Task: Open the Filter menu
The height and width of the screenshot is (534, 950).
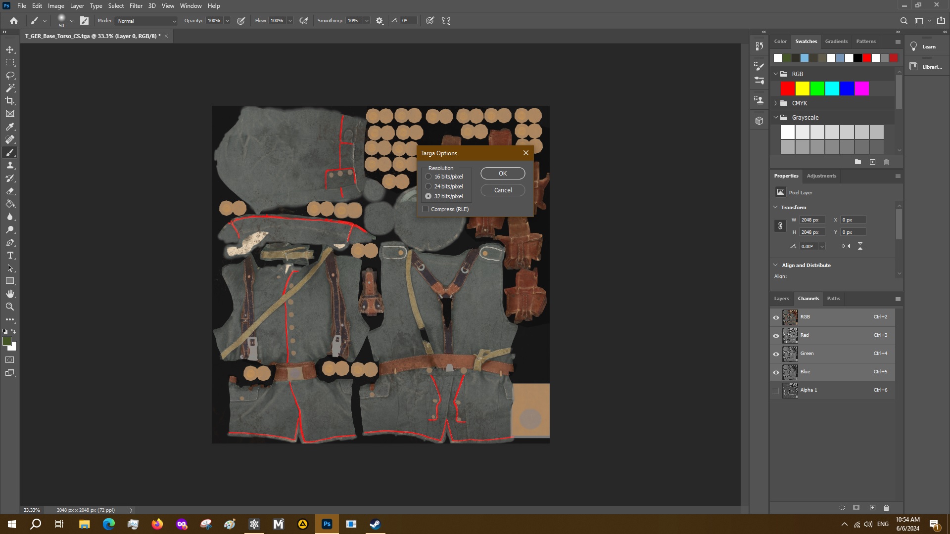Action: pyautogui.click(x=136, y=6)
